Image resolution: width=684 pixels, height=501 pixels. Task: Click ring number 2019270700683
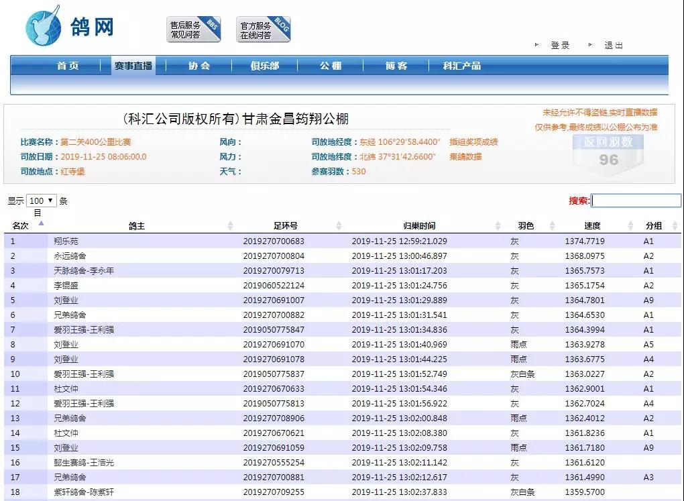[x=274, y=241]
